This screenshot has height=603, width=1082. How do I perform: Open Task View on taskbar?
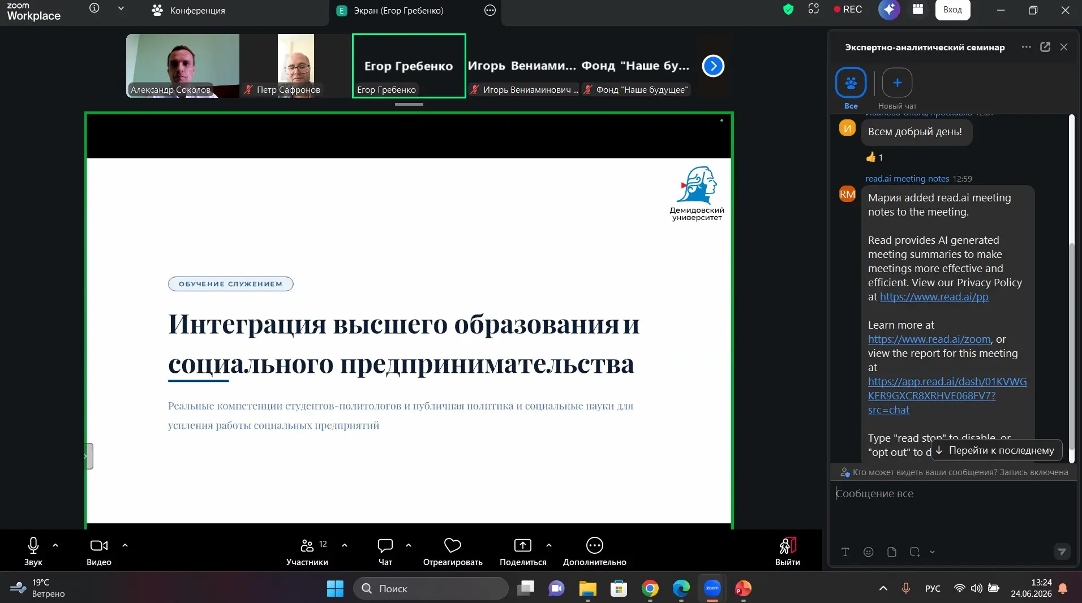coord(526,588)
